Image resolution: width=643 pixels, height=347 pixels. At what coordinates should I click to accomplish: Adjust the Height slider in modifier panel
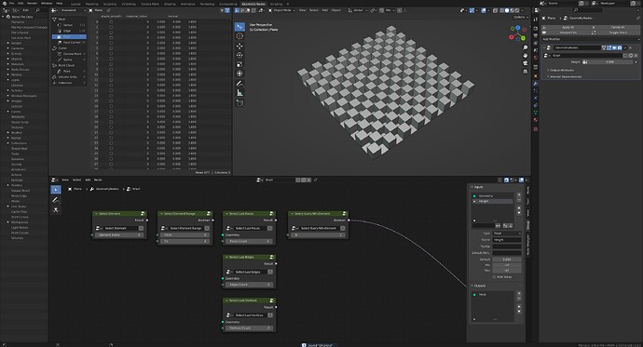pyautogui.click(x=609, y=62)
